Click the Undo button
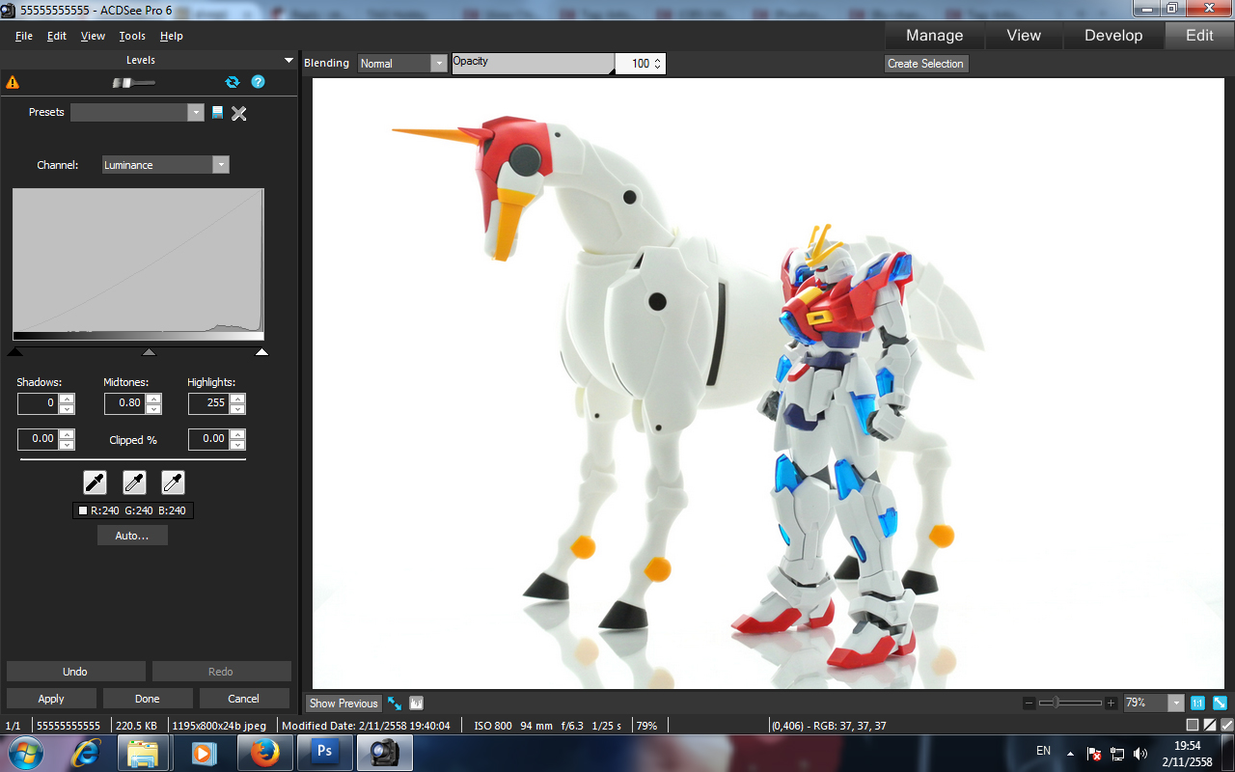 click(75, 672)
